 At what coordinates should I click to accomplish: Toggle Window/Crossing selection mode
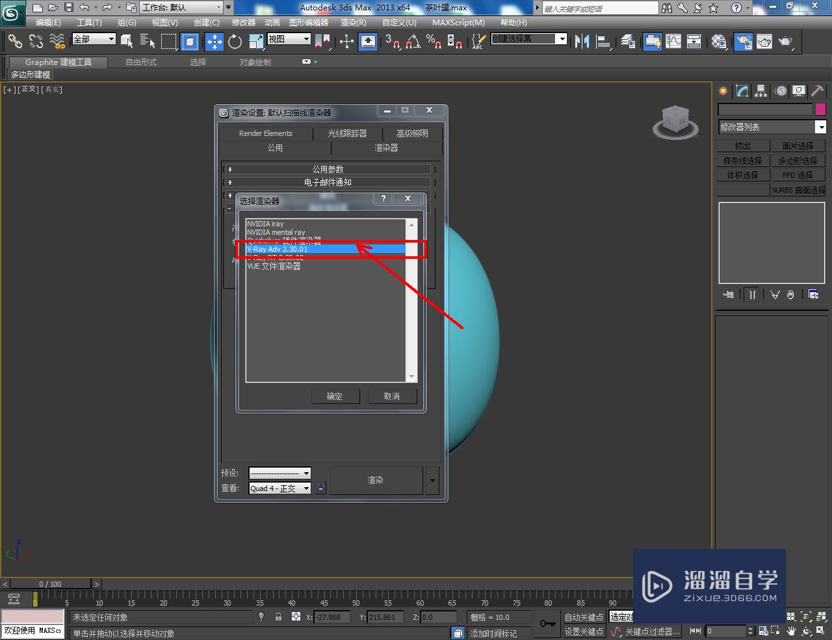pyautogui.click(x=190, y=42)
